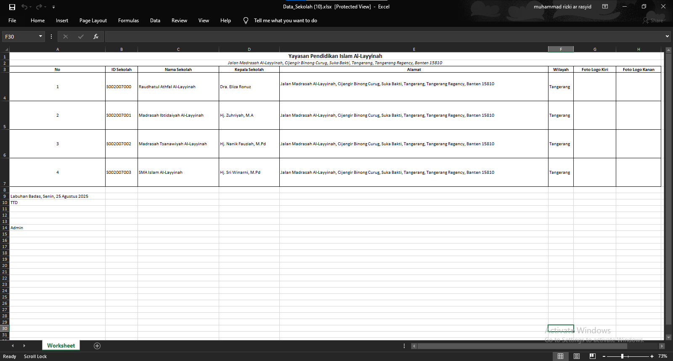Click the Kepala Sekolah header cell
Viewport: 673px width, 361px height.
249,70
